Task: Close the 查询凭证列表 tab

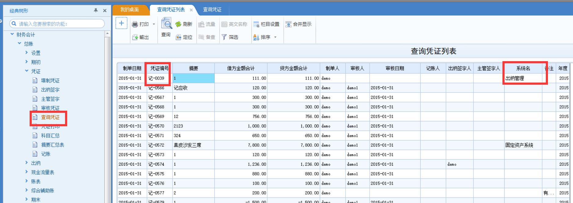Action: click(191, 10)
